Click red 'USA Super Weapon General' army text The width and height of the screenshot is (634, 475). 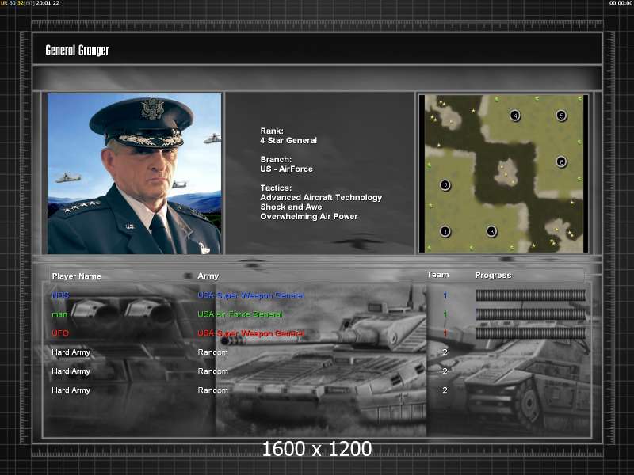click(x=251, y=333)
